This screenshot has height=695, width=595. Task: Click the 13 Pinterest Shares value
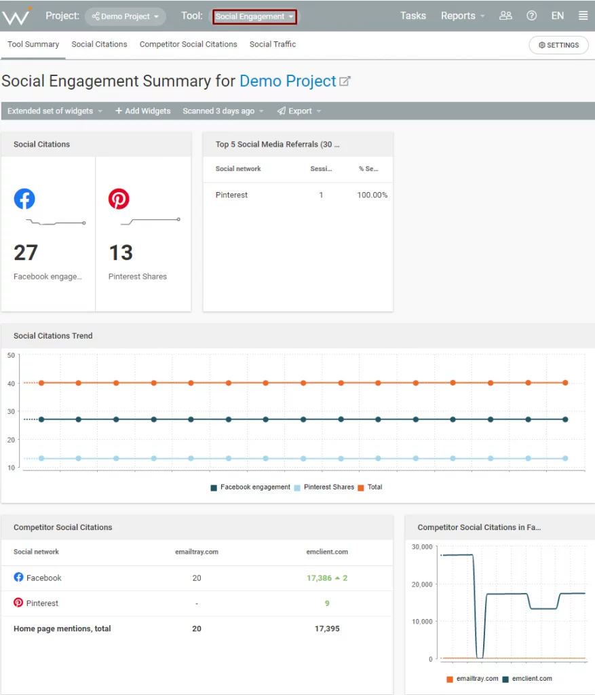point(121,252)
